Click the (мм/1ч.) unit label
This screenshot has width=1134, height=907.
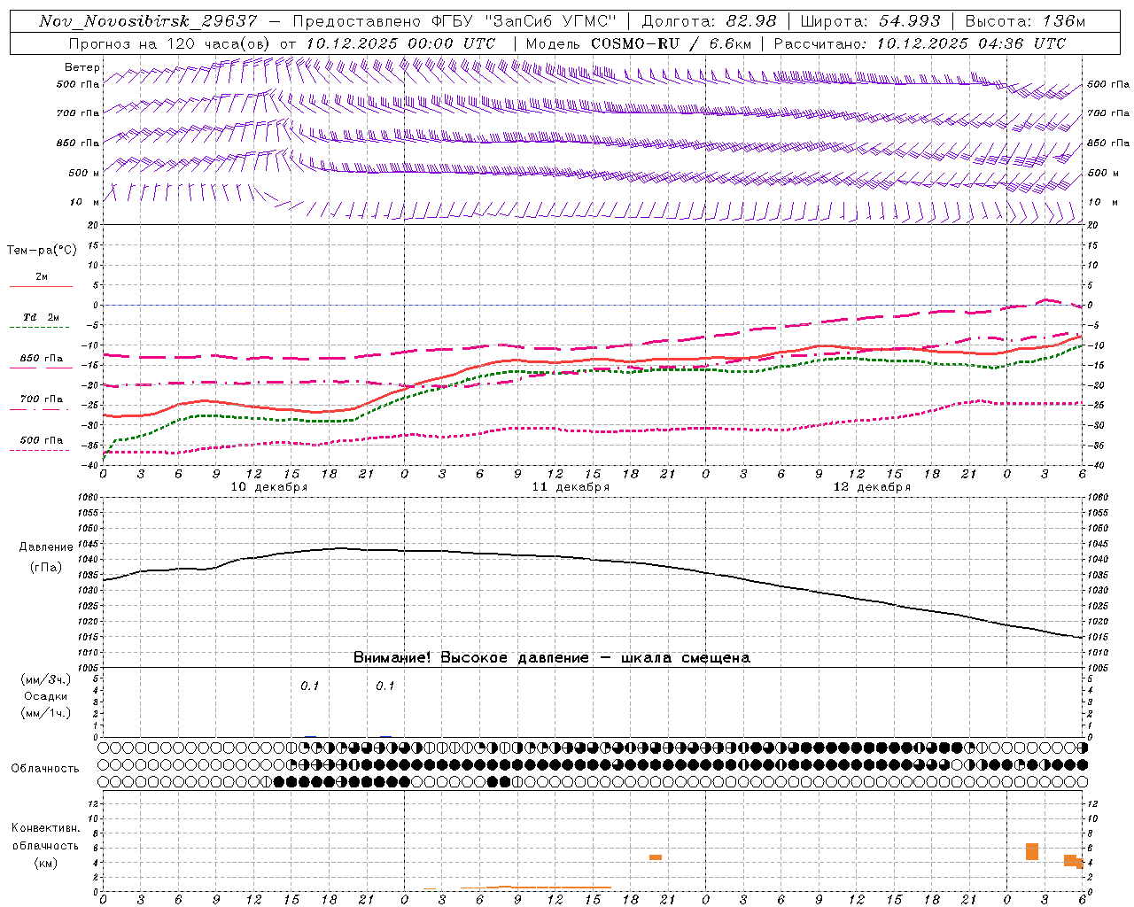pyautogui.click(x=46, y=713)
